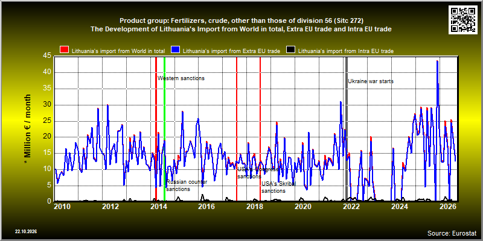The width and height of the screenshot is (483, 241).
Task: Click the "USA's Skribal sanctions" annotation
Action: [x=278, y=187]
